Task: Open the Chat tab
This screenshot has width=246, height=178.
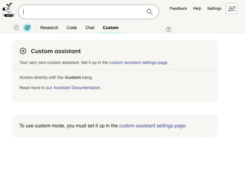Action: point(90,28)
